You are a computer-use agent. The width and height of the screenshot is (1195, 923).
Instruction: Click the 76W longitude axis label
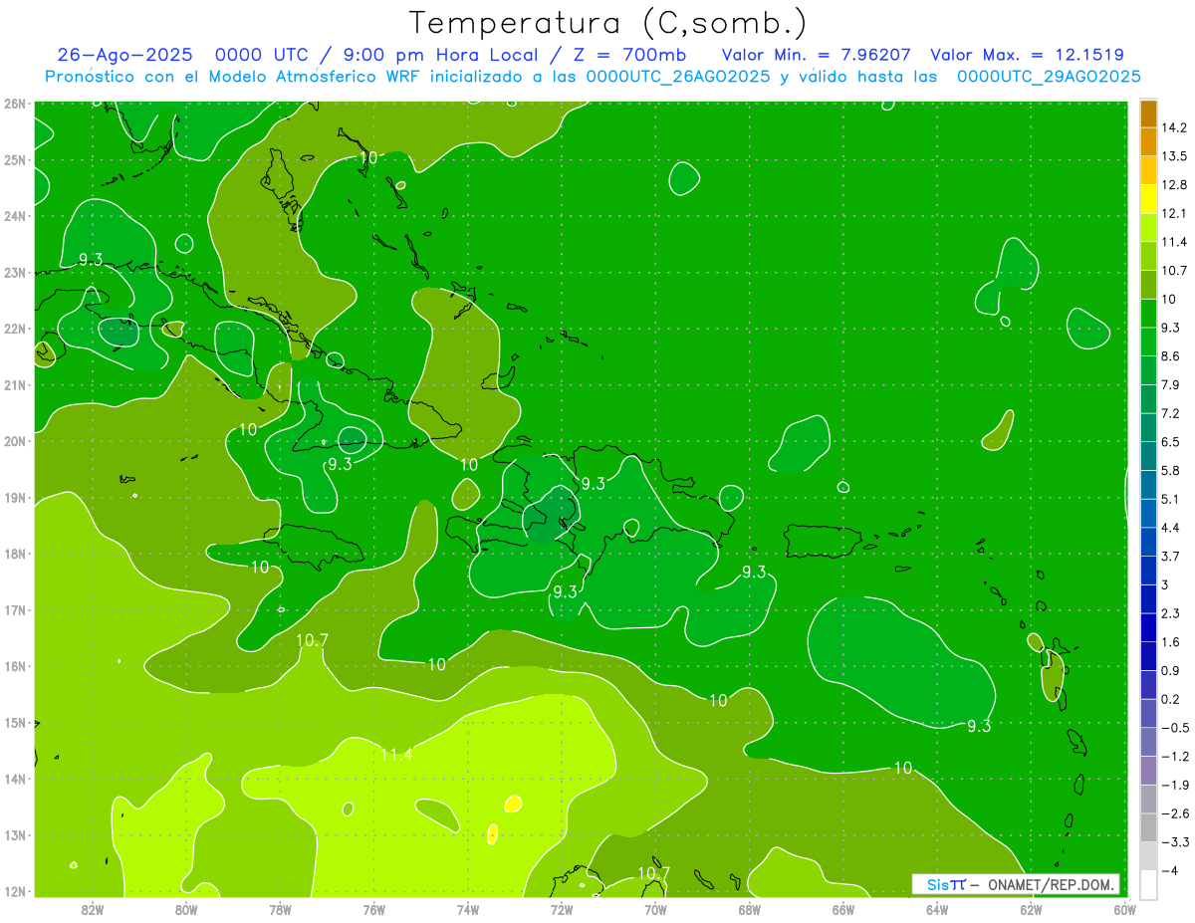374,908
